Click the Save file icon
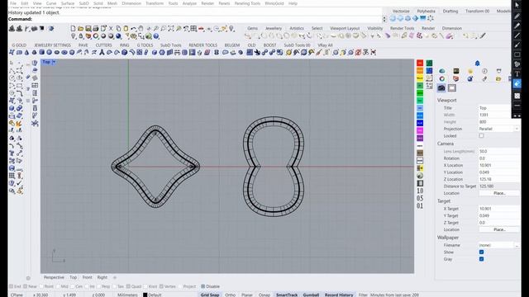The width and height of the screenshot is (529, 297). coord(88,29)
